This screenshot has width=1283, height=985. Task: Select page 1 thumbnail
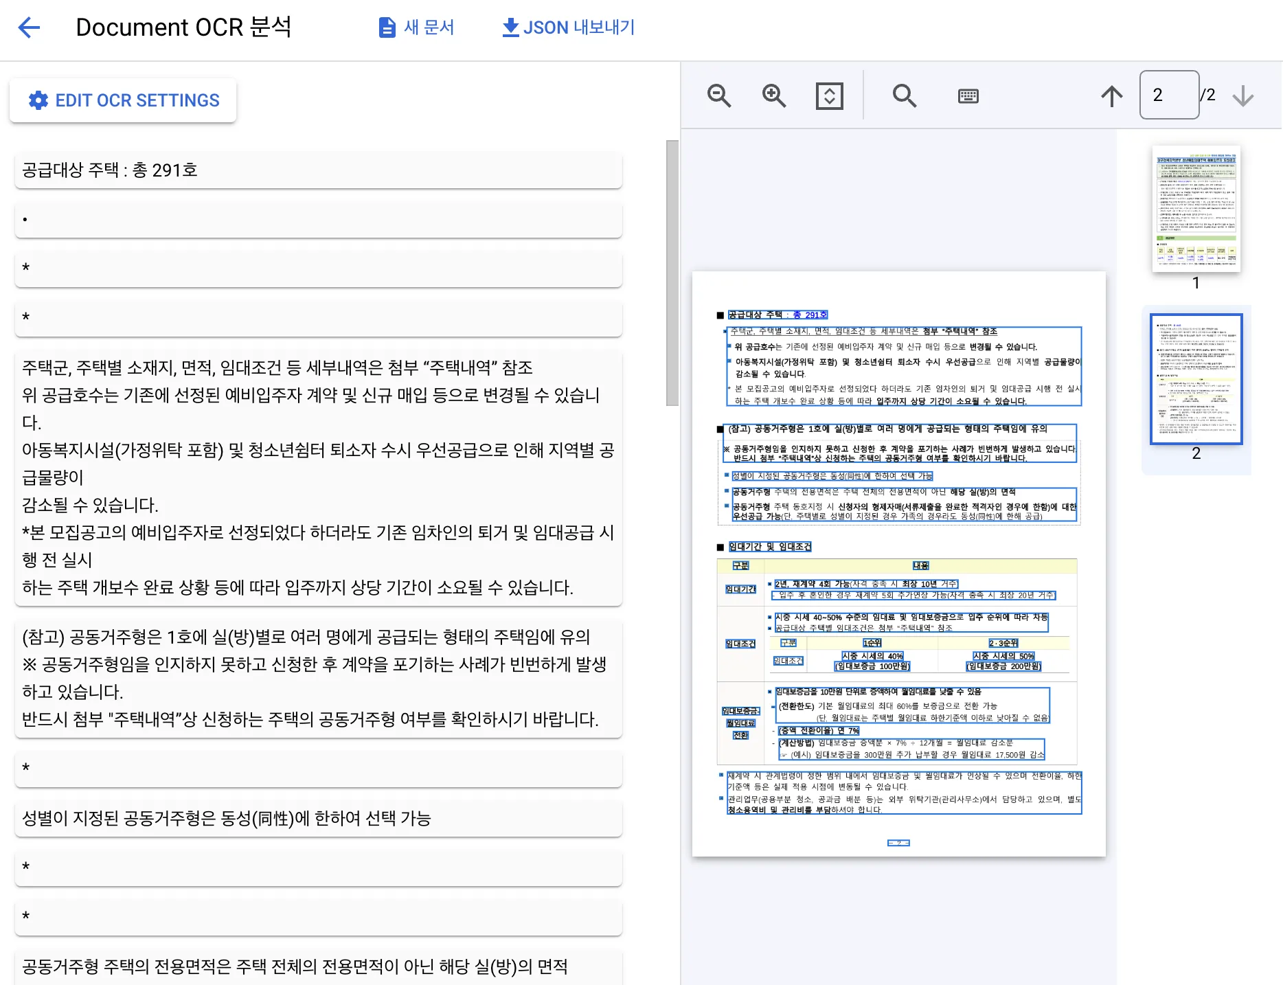pos(1196,209)
